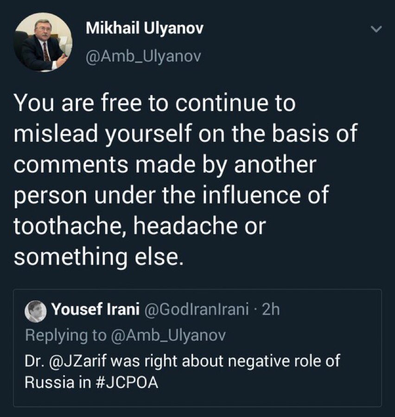Click the @GodIranIrani handle
Viewport: 395px width, 417px height.
197,310
